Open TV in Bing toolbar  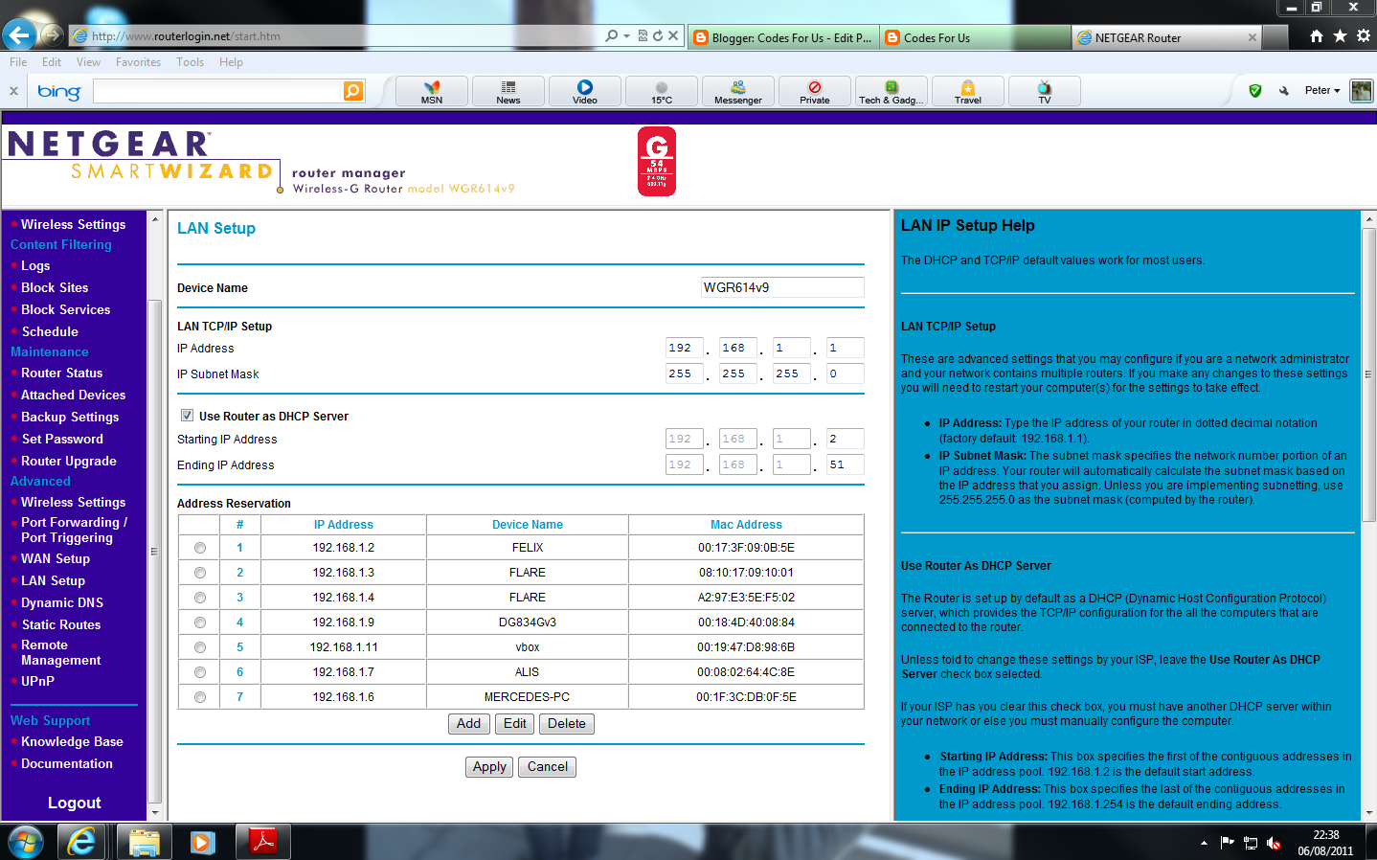[1045, 92]
